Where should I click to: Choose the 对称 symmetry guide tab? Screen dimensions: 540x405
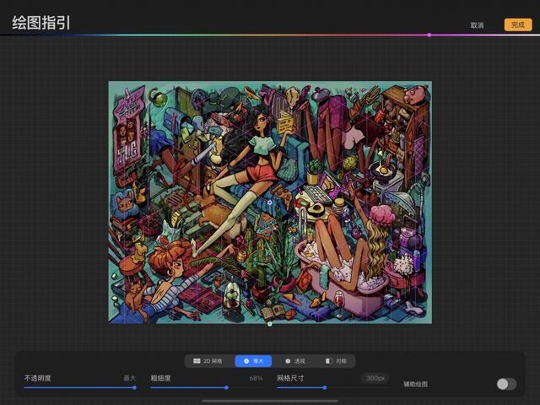(336, 361)
